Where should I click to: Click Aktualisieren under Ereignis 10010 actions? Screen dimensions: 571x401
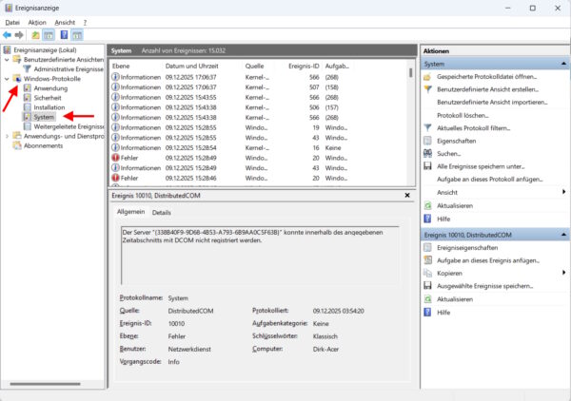tap(455, 299)
